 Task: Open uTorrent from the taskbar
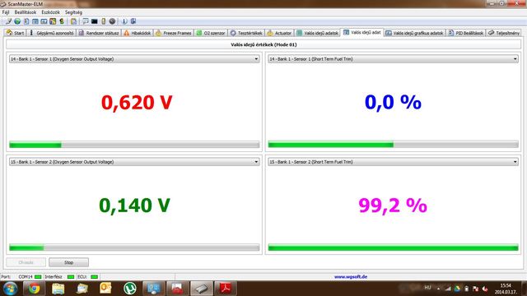(x=130, y=289)
